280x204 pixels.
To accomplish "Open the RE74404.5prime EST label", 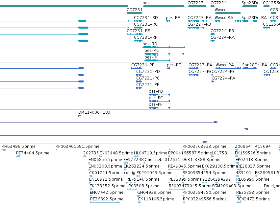I will coord(33,153).
